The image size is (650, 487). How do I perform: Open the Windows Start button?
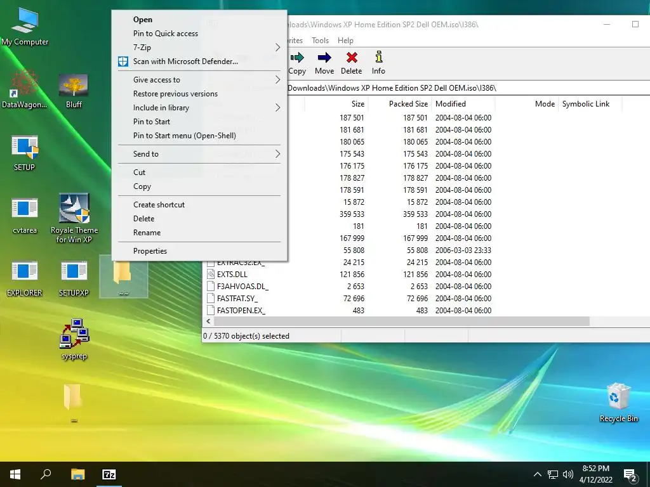coord(15,474)
